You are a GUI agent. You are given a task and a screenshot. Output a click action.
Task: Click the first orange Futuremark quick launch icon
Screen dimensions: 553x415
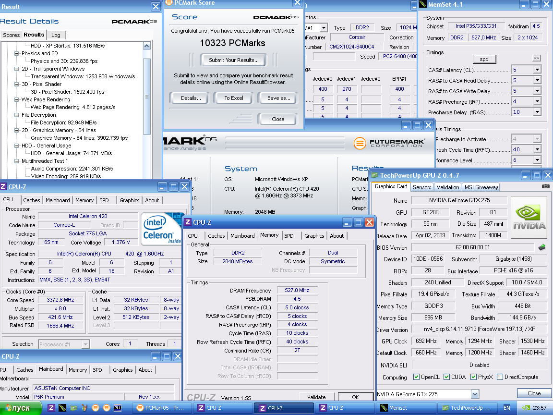tap(95, 408)
